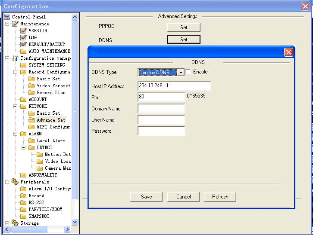This screenshot has height=235, width=313.
Task: Click the LOG notepad icon
Action: 23,37
